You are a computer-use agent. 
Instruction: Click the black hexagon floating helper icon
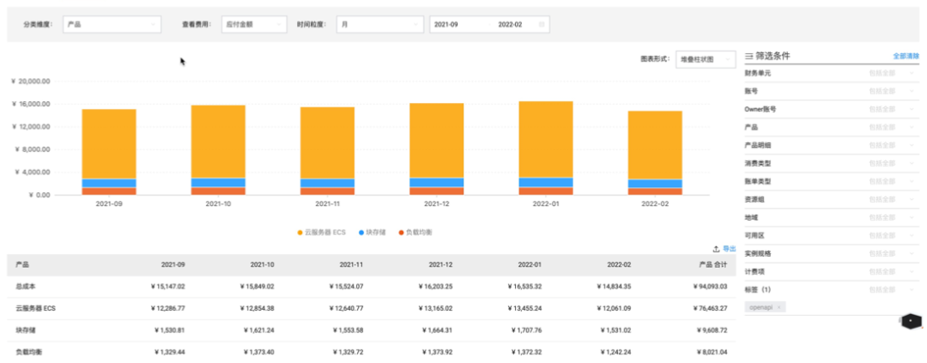click(911, 321)
